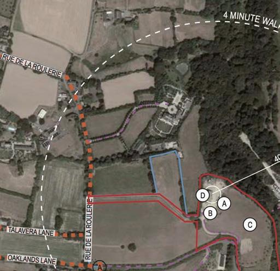Click the Talavera Lane label
The width and height of the screenshot is (280, 271).
click(x=31, y=232)
